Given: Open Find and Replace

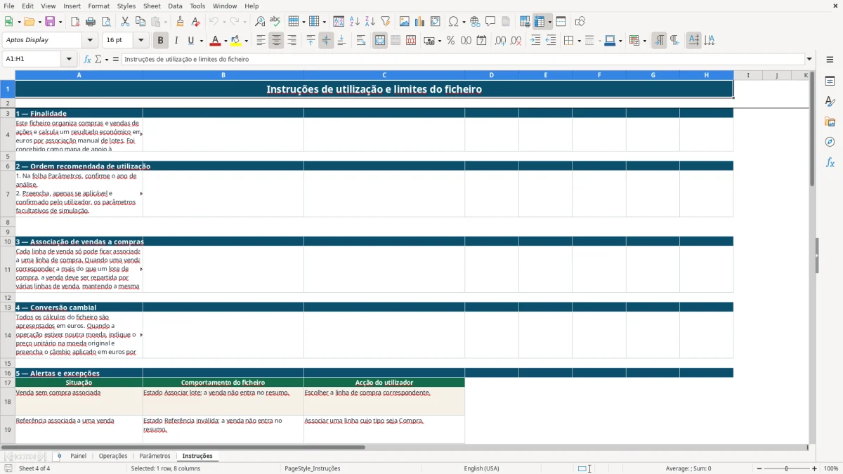Looking at the screenshot, I should tap(259, 22).
